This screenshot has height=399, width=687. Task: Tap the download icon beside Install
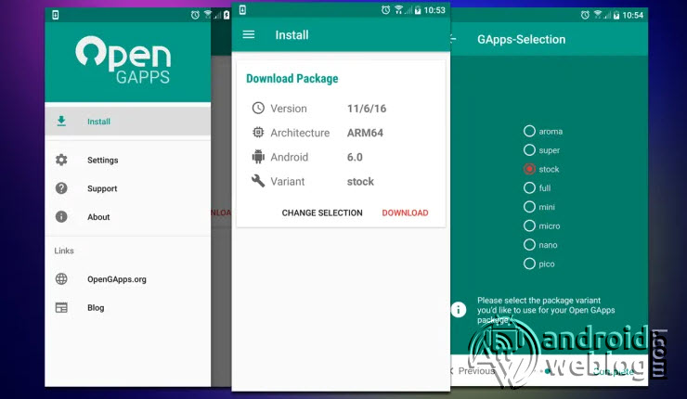click(x=61, y=121)
